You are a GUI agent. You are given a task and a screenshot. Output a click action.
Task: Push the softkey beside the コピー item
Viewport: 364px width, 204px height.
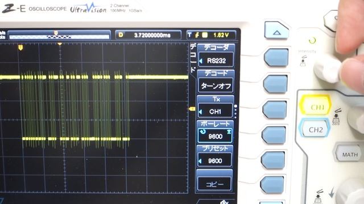click(272, 185)
